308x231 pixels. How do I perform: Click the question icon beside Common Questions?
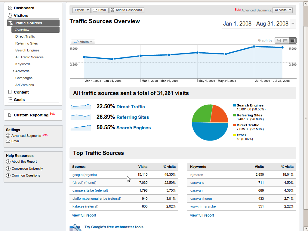pos(8,175)
